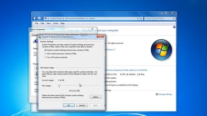The width and height of the screenshot is (207, 116).
Task: Close the System Properties window
Action: 93,29
